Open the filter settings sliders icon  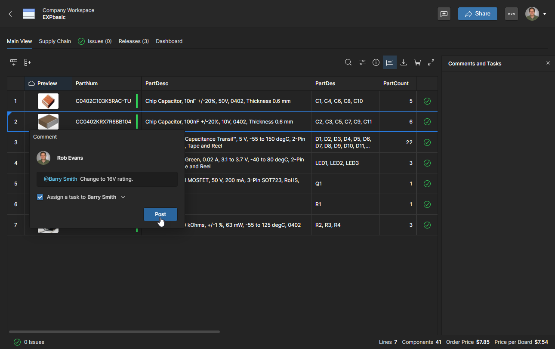point(362,62)
